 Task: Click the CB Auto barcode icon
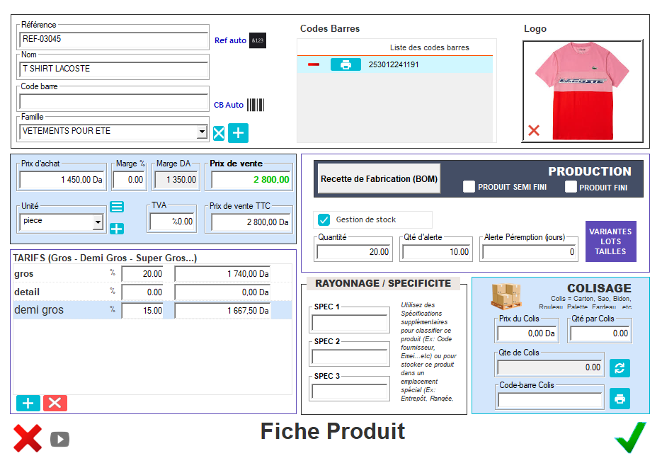255,105
